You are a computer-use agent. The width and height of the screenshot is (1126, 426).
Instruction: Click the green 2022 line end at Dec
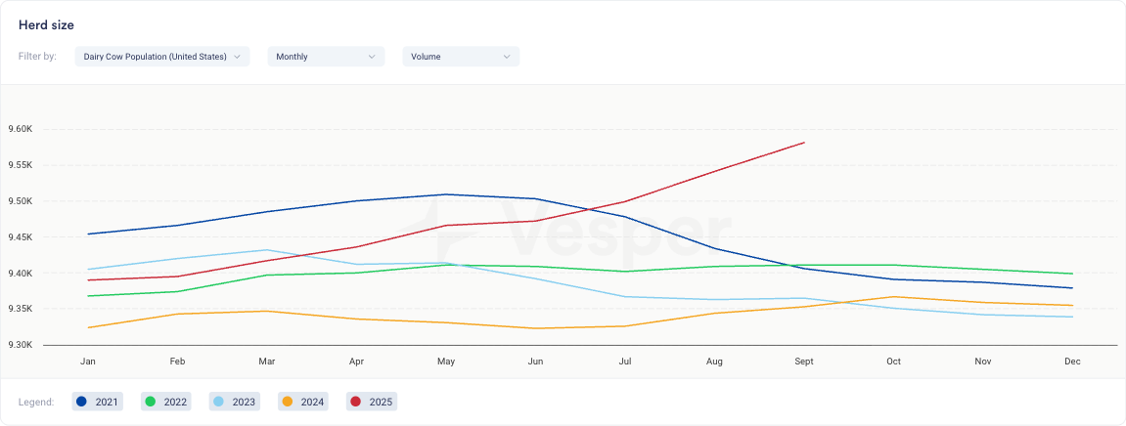pos(1071,274)
